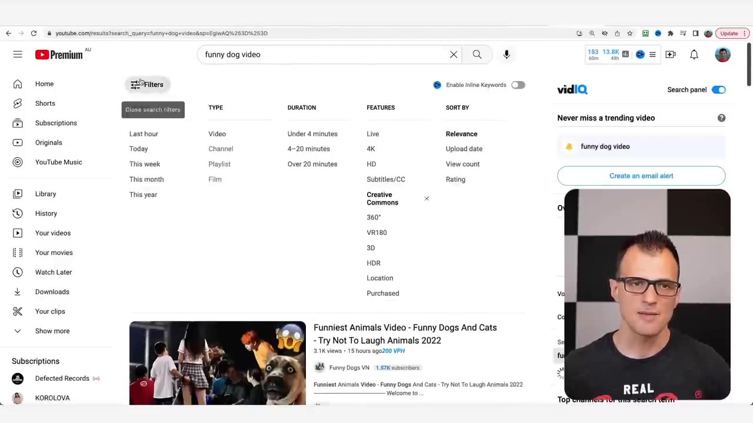753x423 pixels.
Task: Collapse the Filters panel button
Action: [147, 85]
